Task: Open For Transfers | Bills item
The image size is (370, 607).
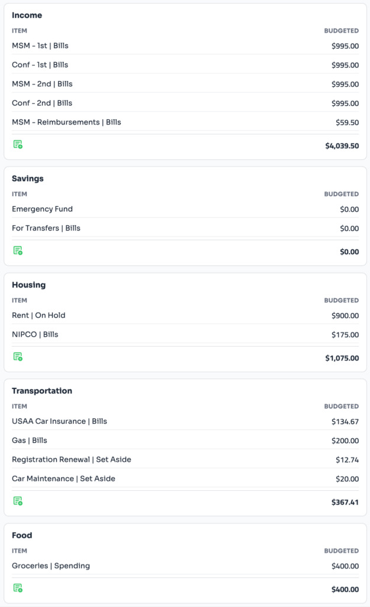Action: [x=46, y=228]
